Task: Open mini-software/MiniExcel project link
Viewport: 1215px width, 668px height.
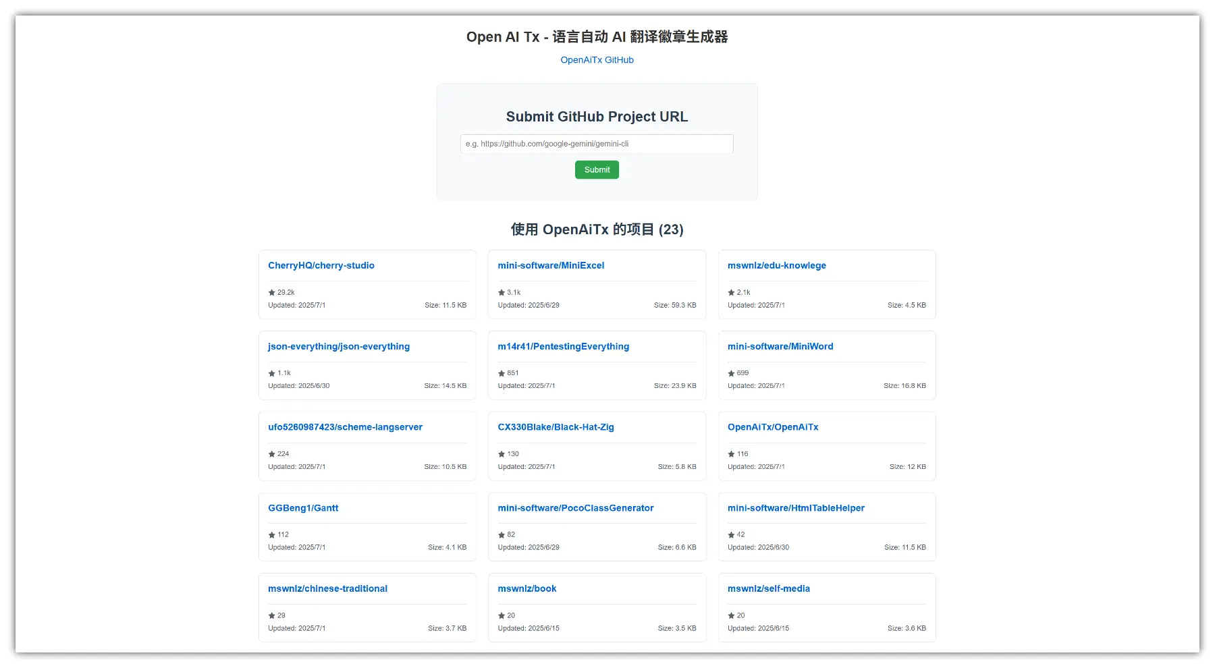Action: pos(551,266)
